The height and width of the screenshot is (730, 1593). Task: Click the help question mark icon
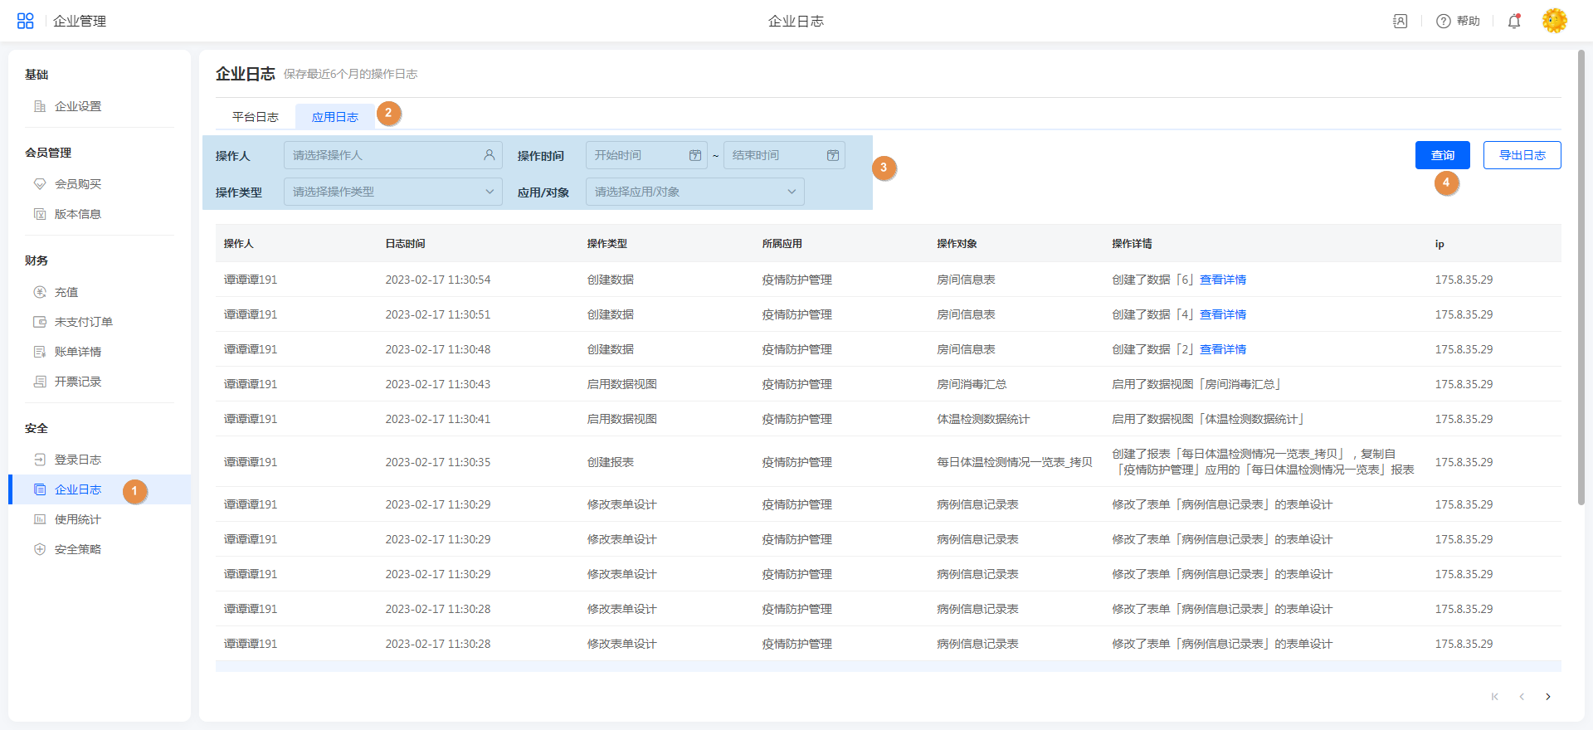coord(1444,22)
